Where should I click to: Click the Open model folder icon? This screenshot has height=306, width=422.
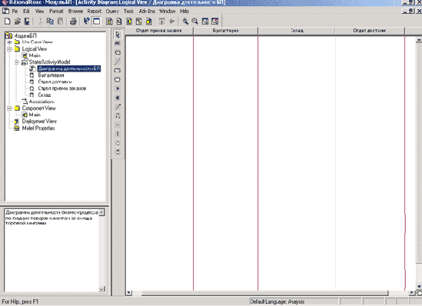click(17, 22)
